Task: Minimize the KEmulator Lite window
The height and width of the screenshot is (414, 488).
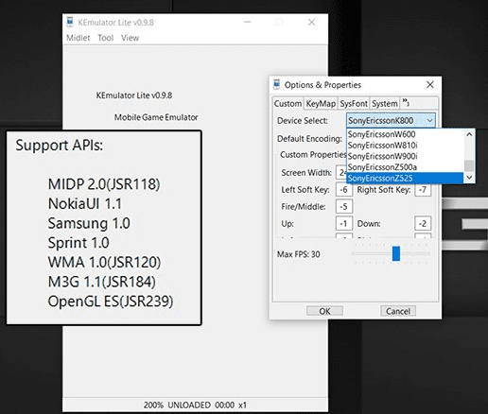Action: click(248, 22)
